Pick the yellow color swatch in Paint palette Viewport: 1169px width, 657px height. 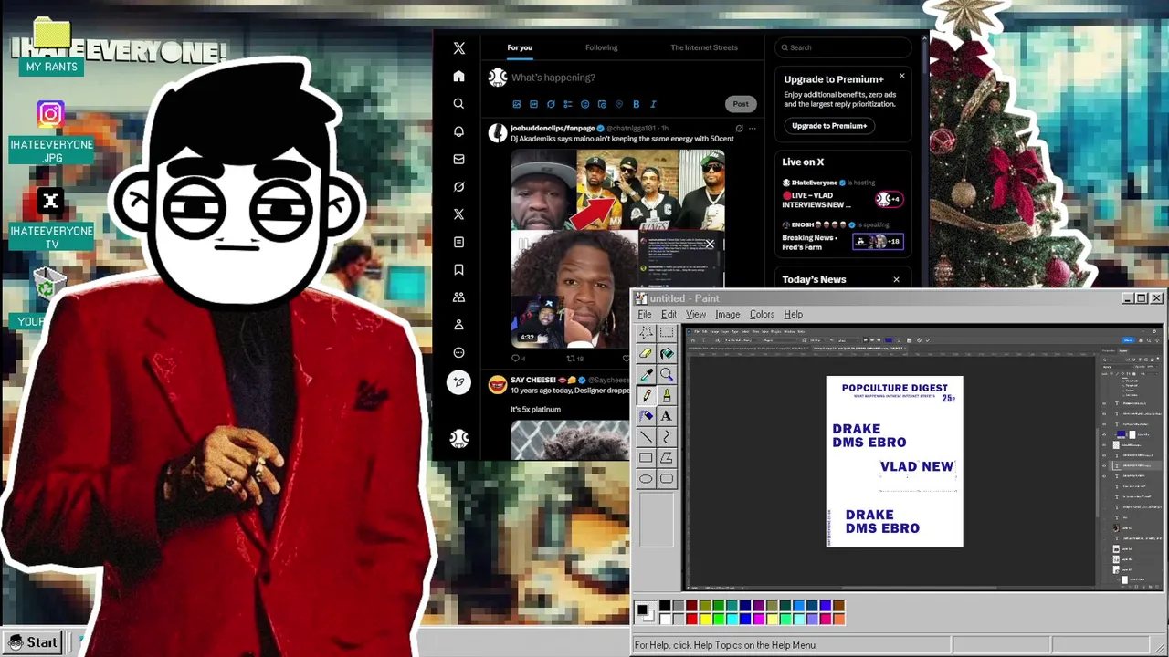705,619
